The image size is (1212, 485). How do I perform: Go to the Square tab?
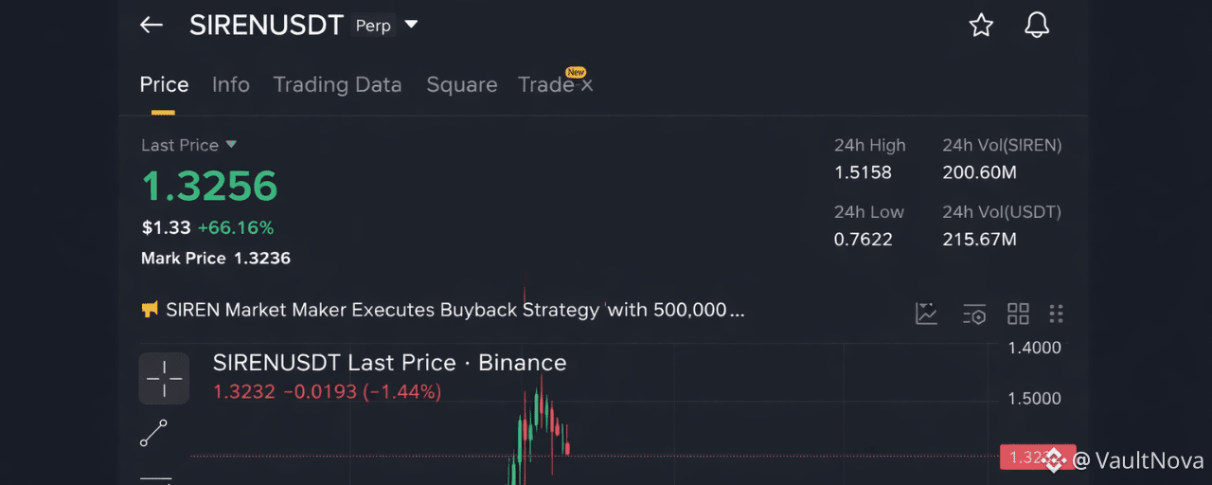click(x=462, y=84)
